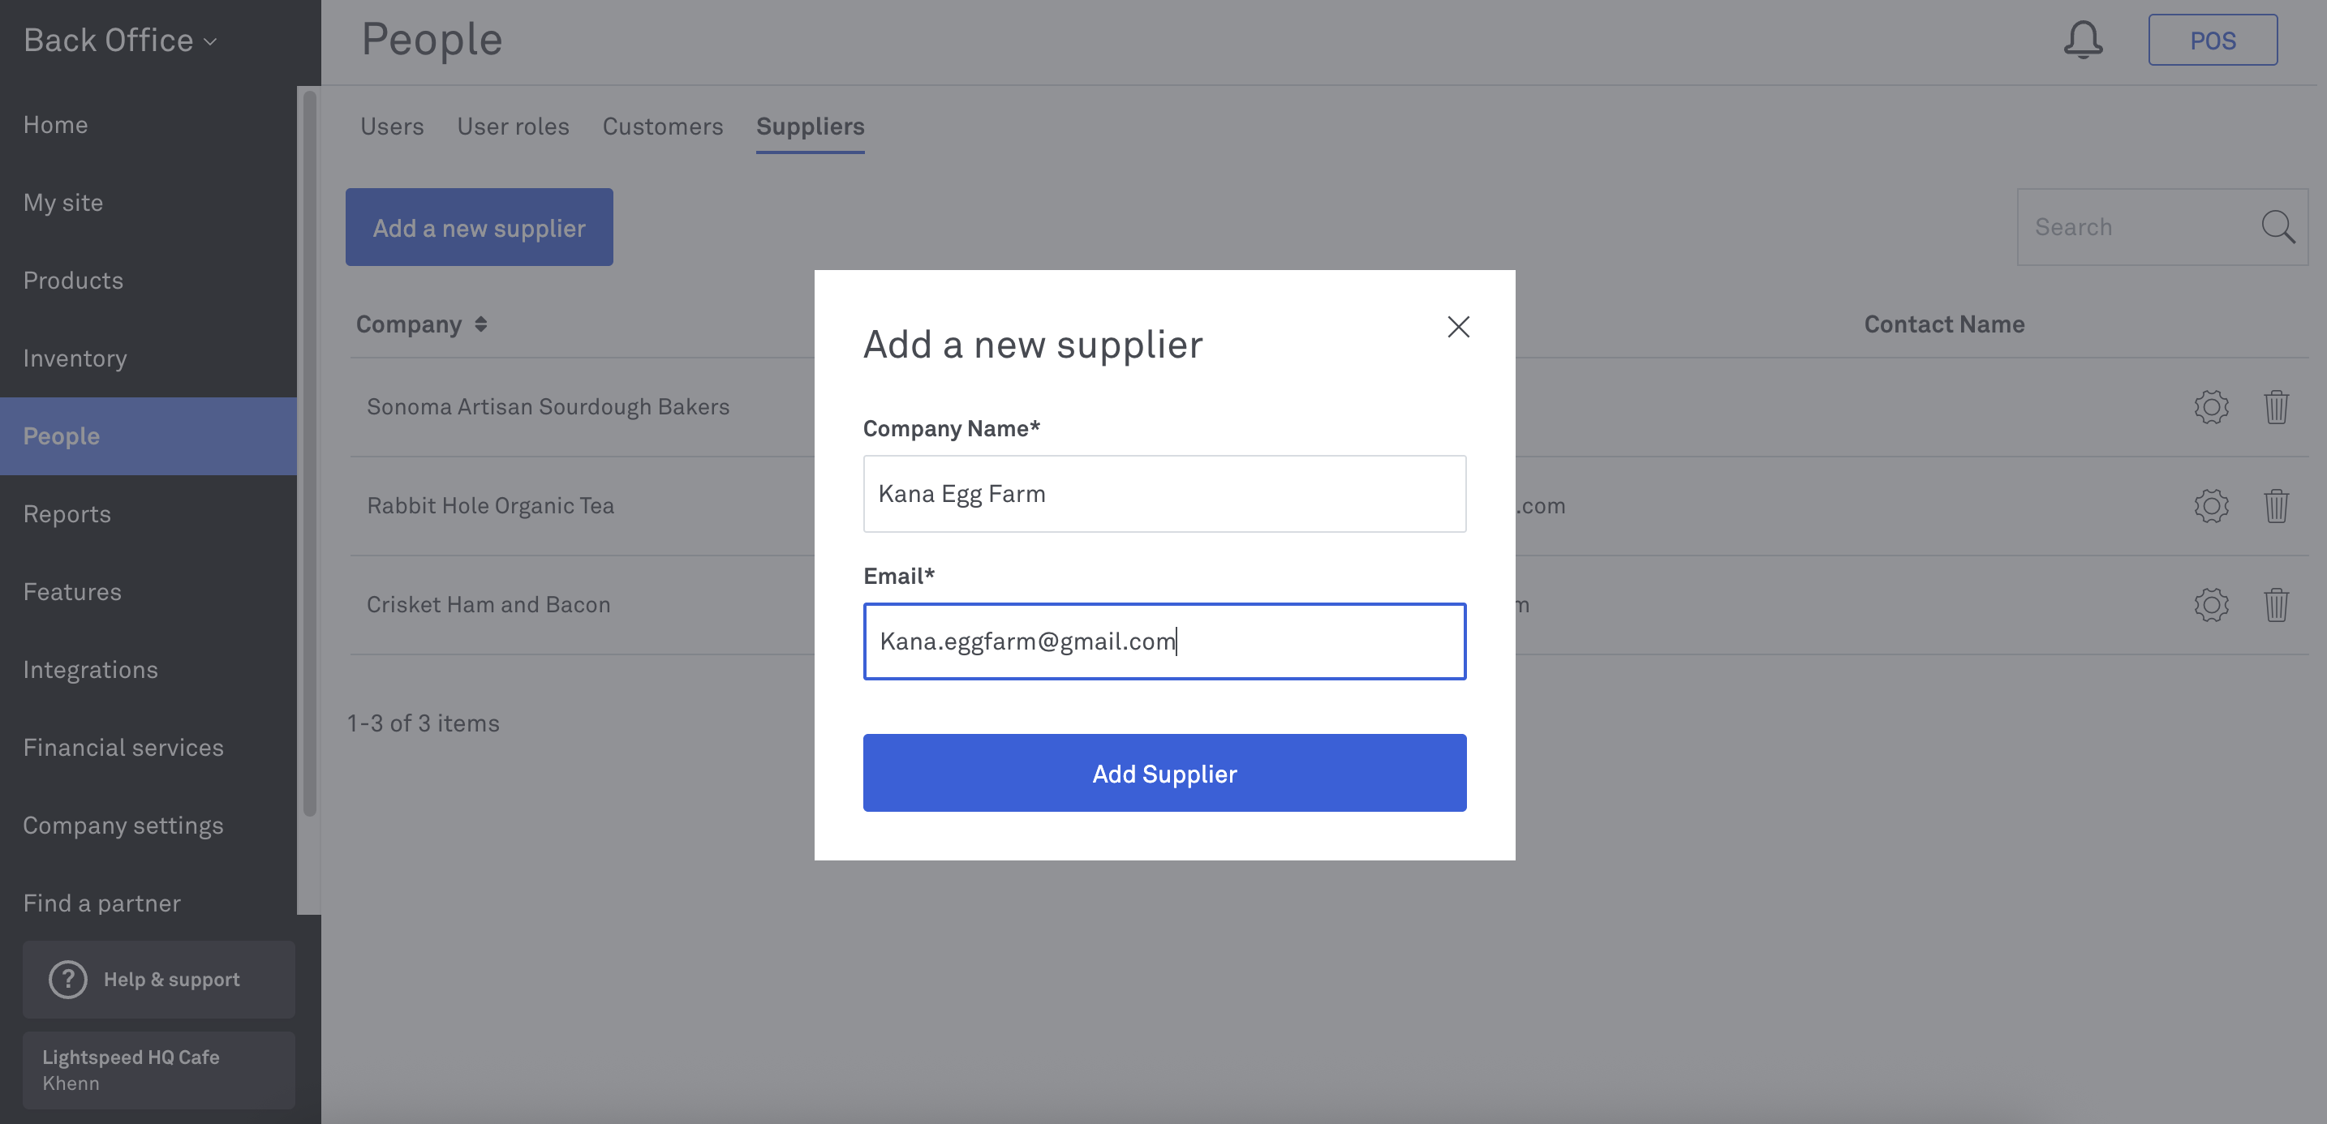Viewport: 2327px width, 1124px height.
Task: Delete Crisket Ham and Bacon supplier
Action: [x=2277, y=605]
